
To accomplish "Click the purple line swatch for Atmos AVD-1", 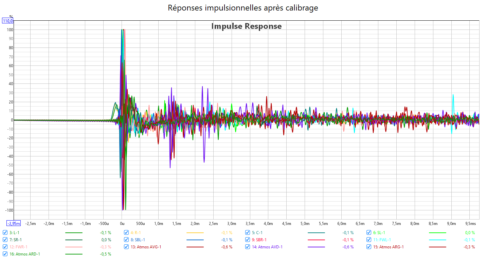I will (316, 247).
